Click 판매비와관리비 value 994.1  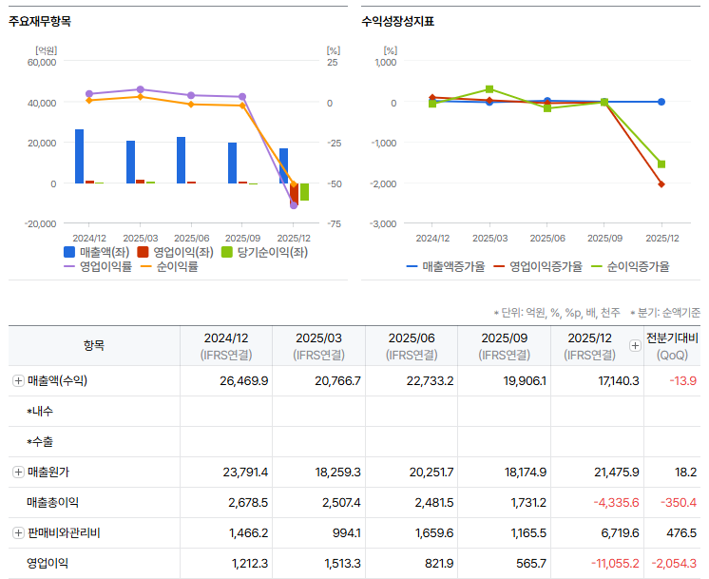tap(346, 532)
